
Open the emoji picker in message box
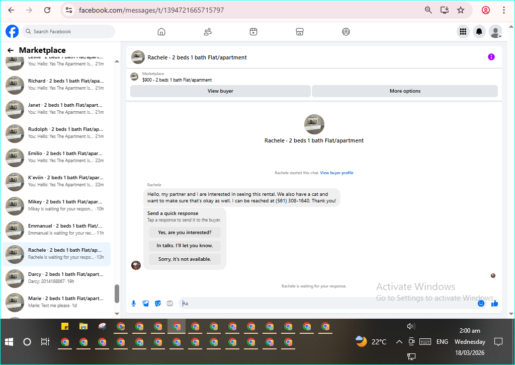click(x=481, y=303)
